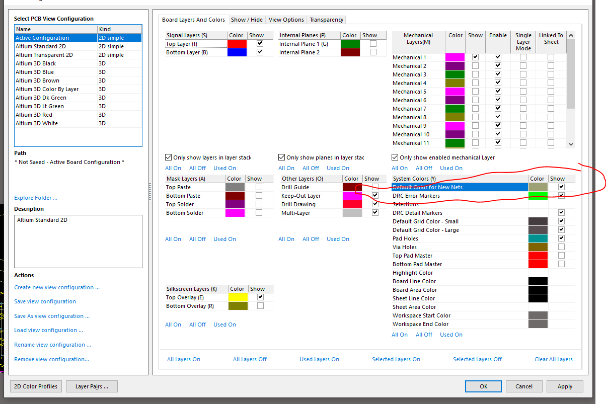Open the Transparency tab
The height and width of the screenshot is (404, 606).
pyautogui.click(x=327, y=20)
